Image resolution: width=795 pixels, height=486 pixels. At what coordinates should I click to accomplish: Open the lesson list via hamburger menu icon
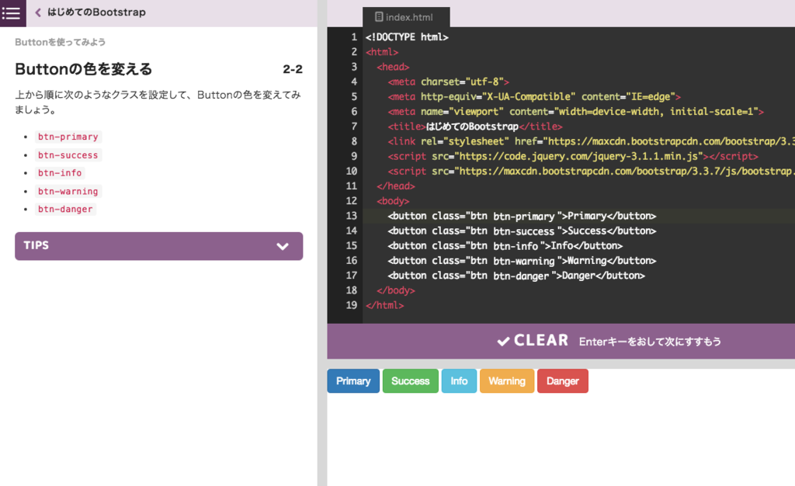click(x=12, y=13)
